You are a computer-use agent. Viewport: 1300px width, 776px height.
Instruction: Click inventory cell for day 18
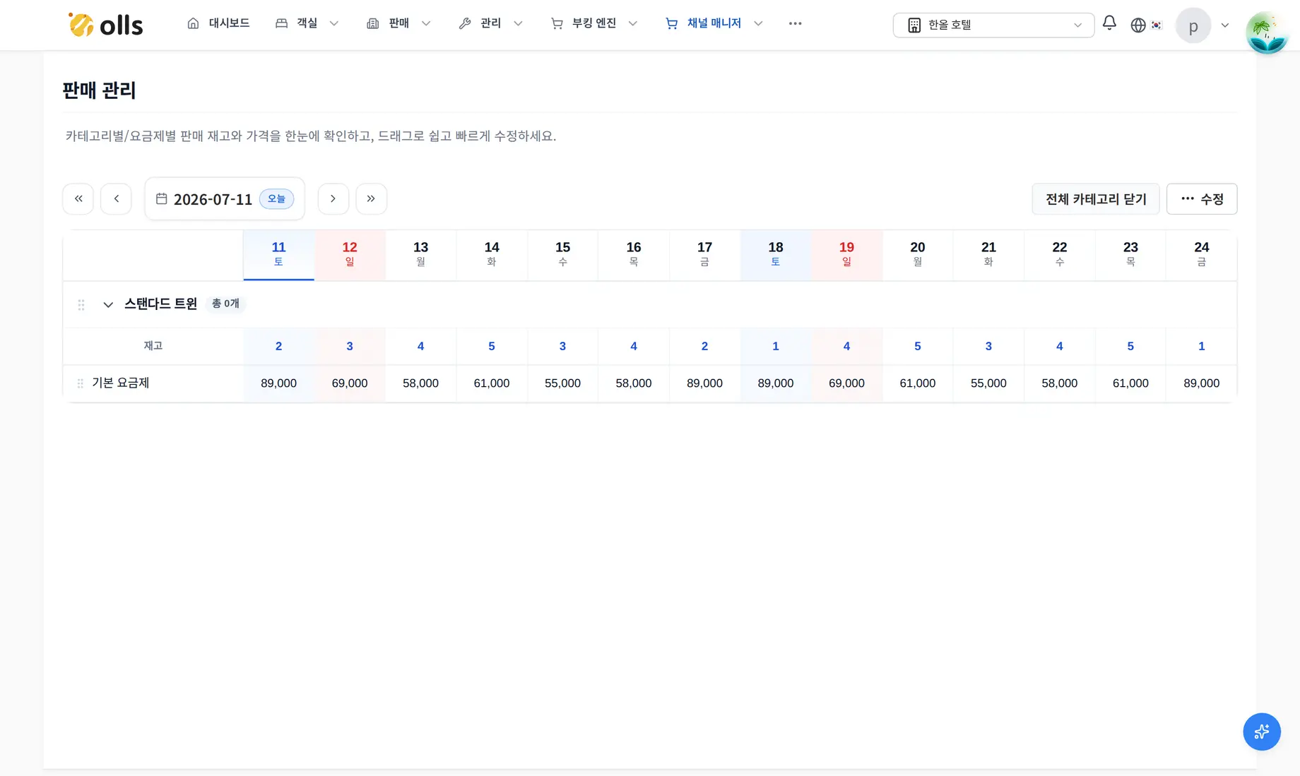[x=776, y=346]
